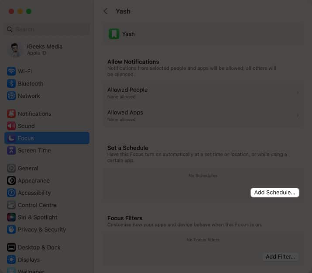This screenshot has height=273, width=312.
Task: Select Accessibility label in sidebar
Action: tap(34, 193)
